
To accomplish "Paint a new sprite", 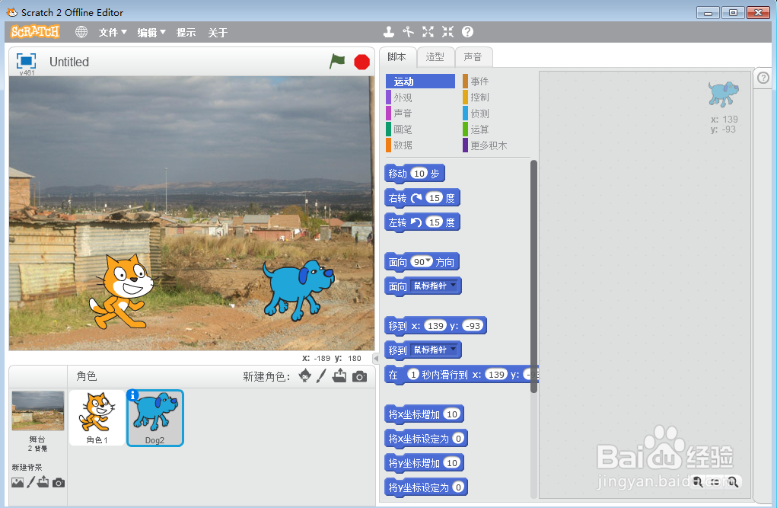I will pyautogui.click(x=322, y=376).
